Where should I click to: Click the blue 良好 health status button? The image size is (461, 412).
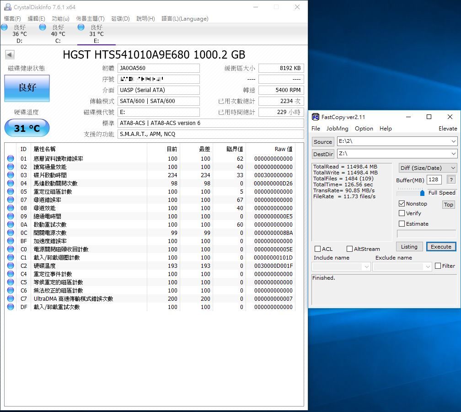point(27,88)
